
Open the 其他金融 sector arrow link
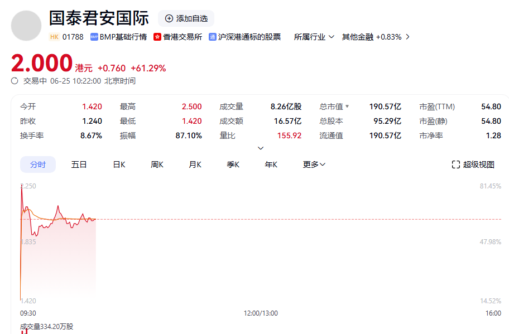click(x=407, y=37)
